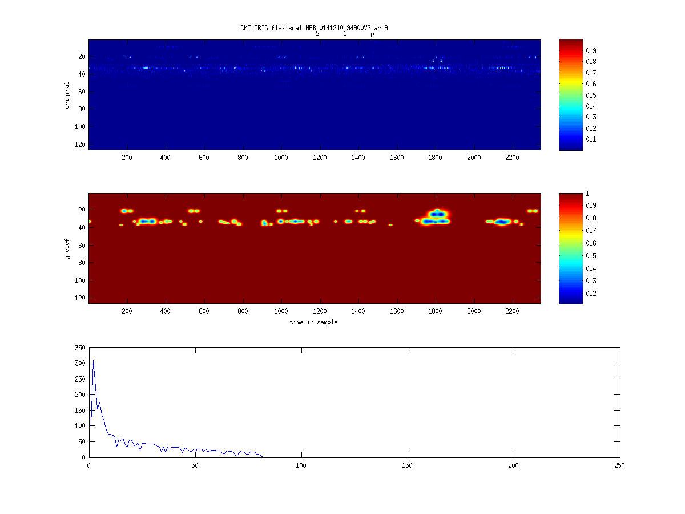Click the blue blob near 2150 in the J coef plot
This screenshot has width=685, height=514.
click(x=502, y=222)
